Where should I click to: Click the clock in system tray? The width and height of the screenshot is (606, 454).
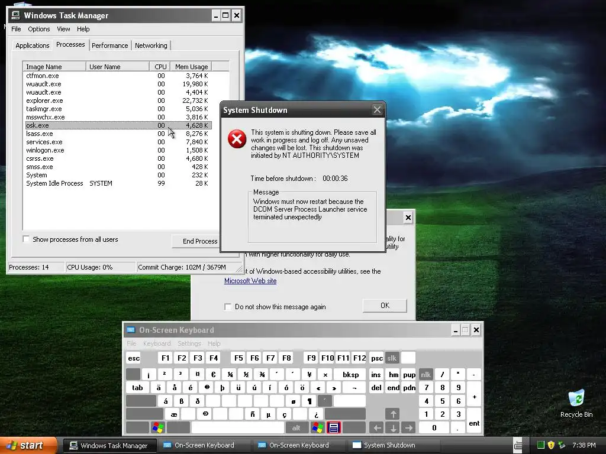(x=584, y=445)
